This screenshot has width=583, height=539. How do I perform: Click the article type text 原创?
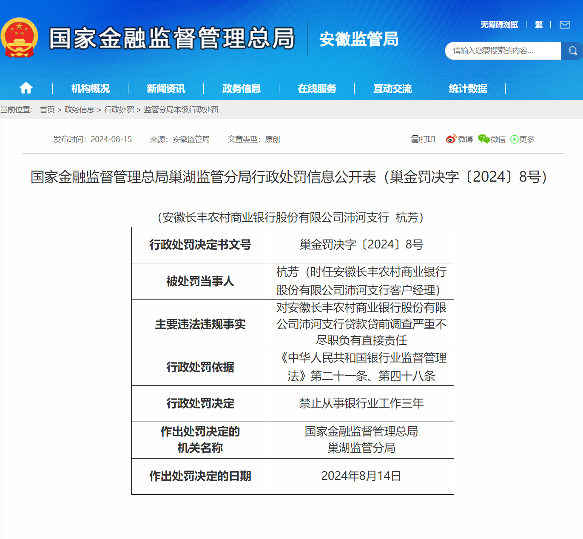273,140
